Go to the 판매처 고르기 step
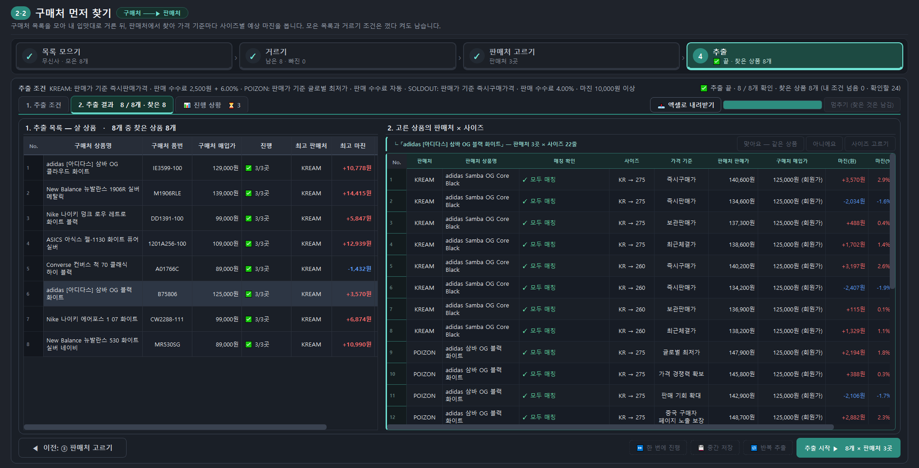The width and height of the screenshot is (919, 468). click(x=571, y=56)
